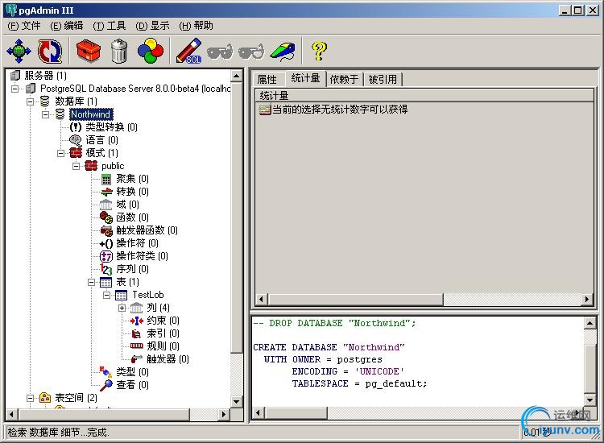Image resolution: width=604 pixels, height=443 pixels.
Task: Collapse the 表 (1) tables node
Action: point(91,283)
